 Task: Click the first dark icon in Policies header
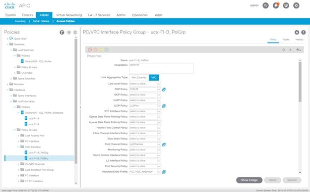click(62, 32)
